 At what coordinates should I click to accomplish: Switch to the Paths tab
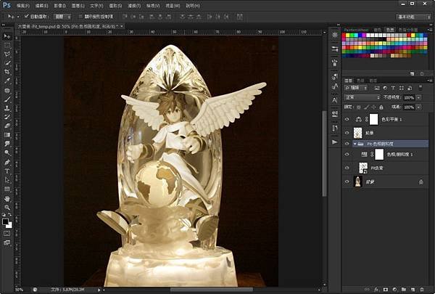tap(373, 81)
